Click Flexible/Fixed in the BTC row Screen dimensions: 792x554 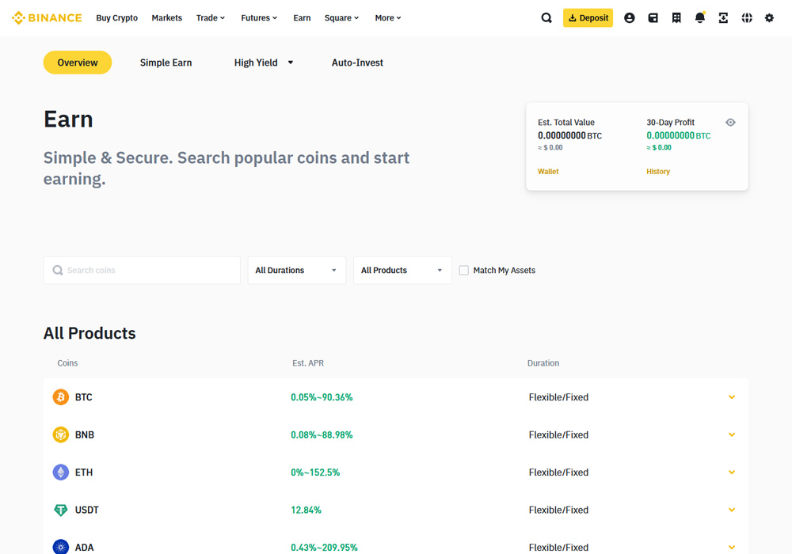coord(558,397)
